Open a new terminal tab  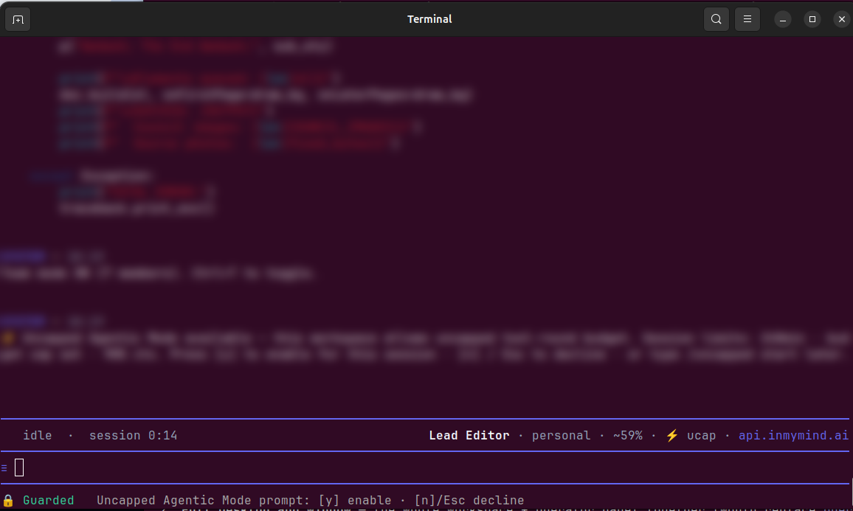[x=18, y=20]
